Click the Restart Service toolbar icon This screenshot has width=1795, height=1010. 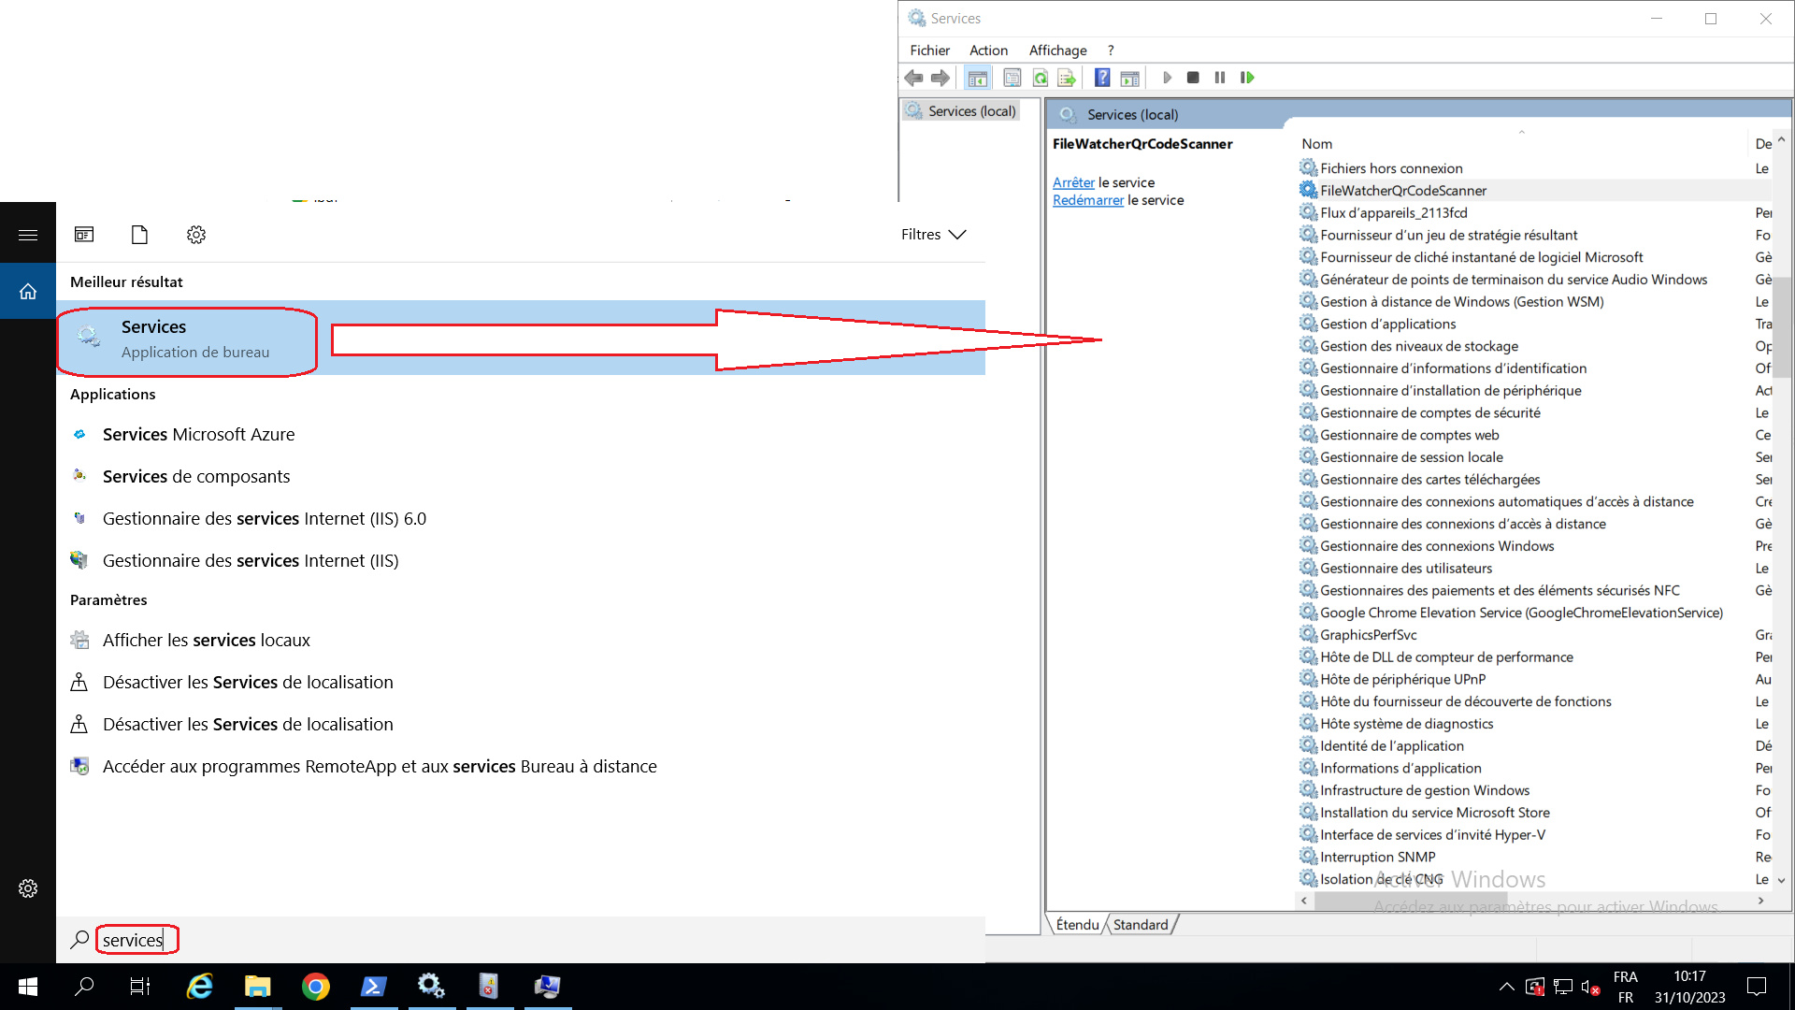pyautogui.click(x=1247, y=78)
